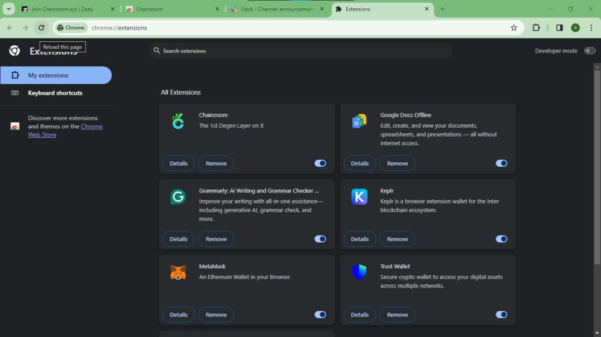Viewport: 601px width, 337px height.
Task: Open Keyboard shortcuts in sidebar
Action: click(56, 93)
